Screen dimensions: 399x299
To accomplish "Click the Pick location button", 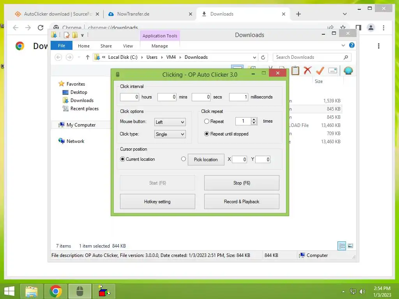I will (206, 160).
